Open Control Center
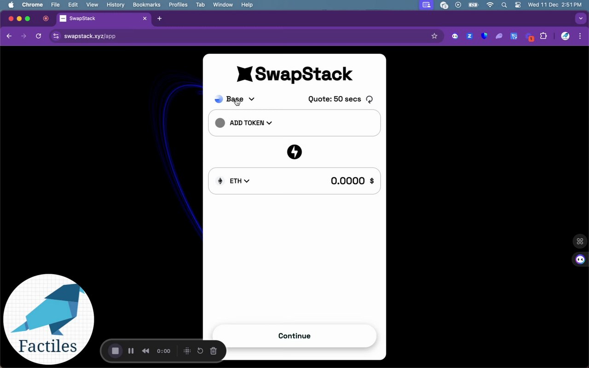 point(518,5)
